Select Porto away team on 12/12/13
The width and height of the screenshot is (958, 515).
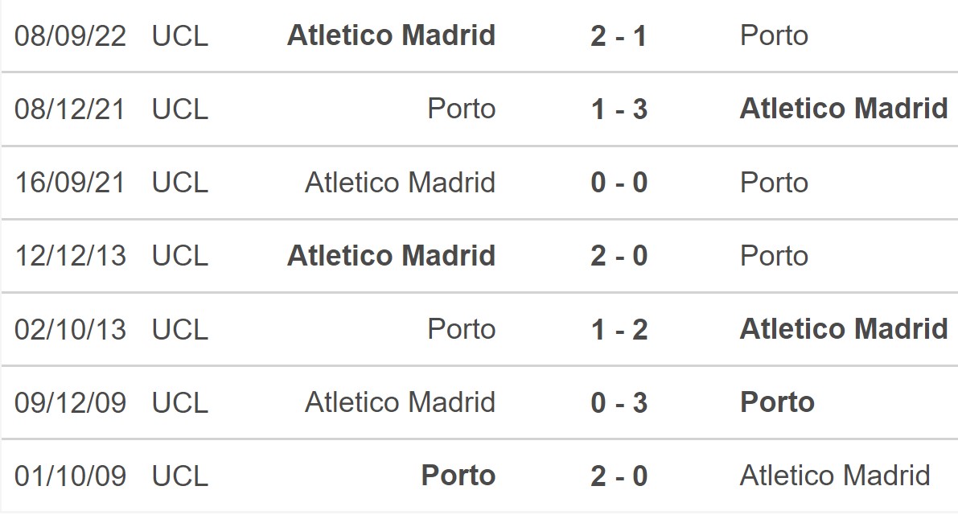pyautogui.click(x=774, y=256)
